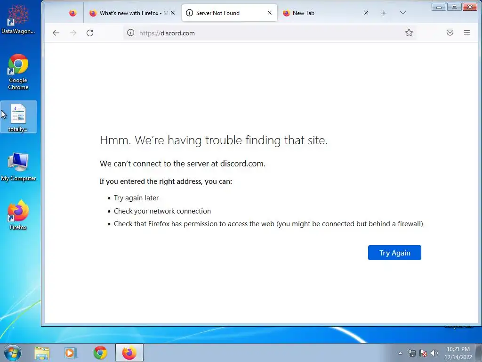Click the forward navigation arrow
The height and width of the screenshot is (362, 482).
[73, 33]
